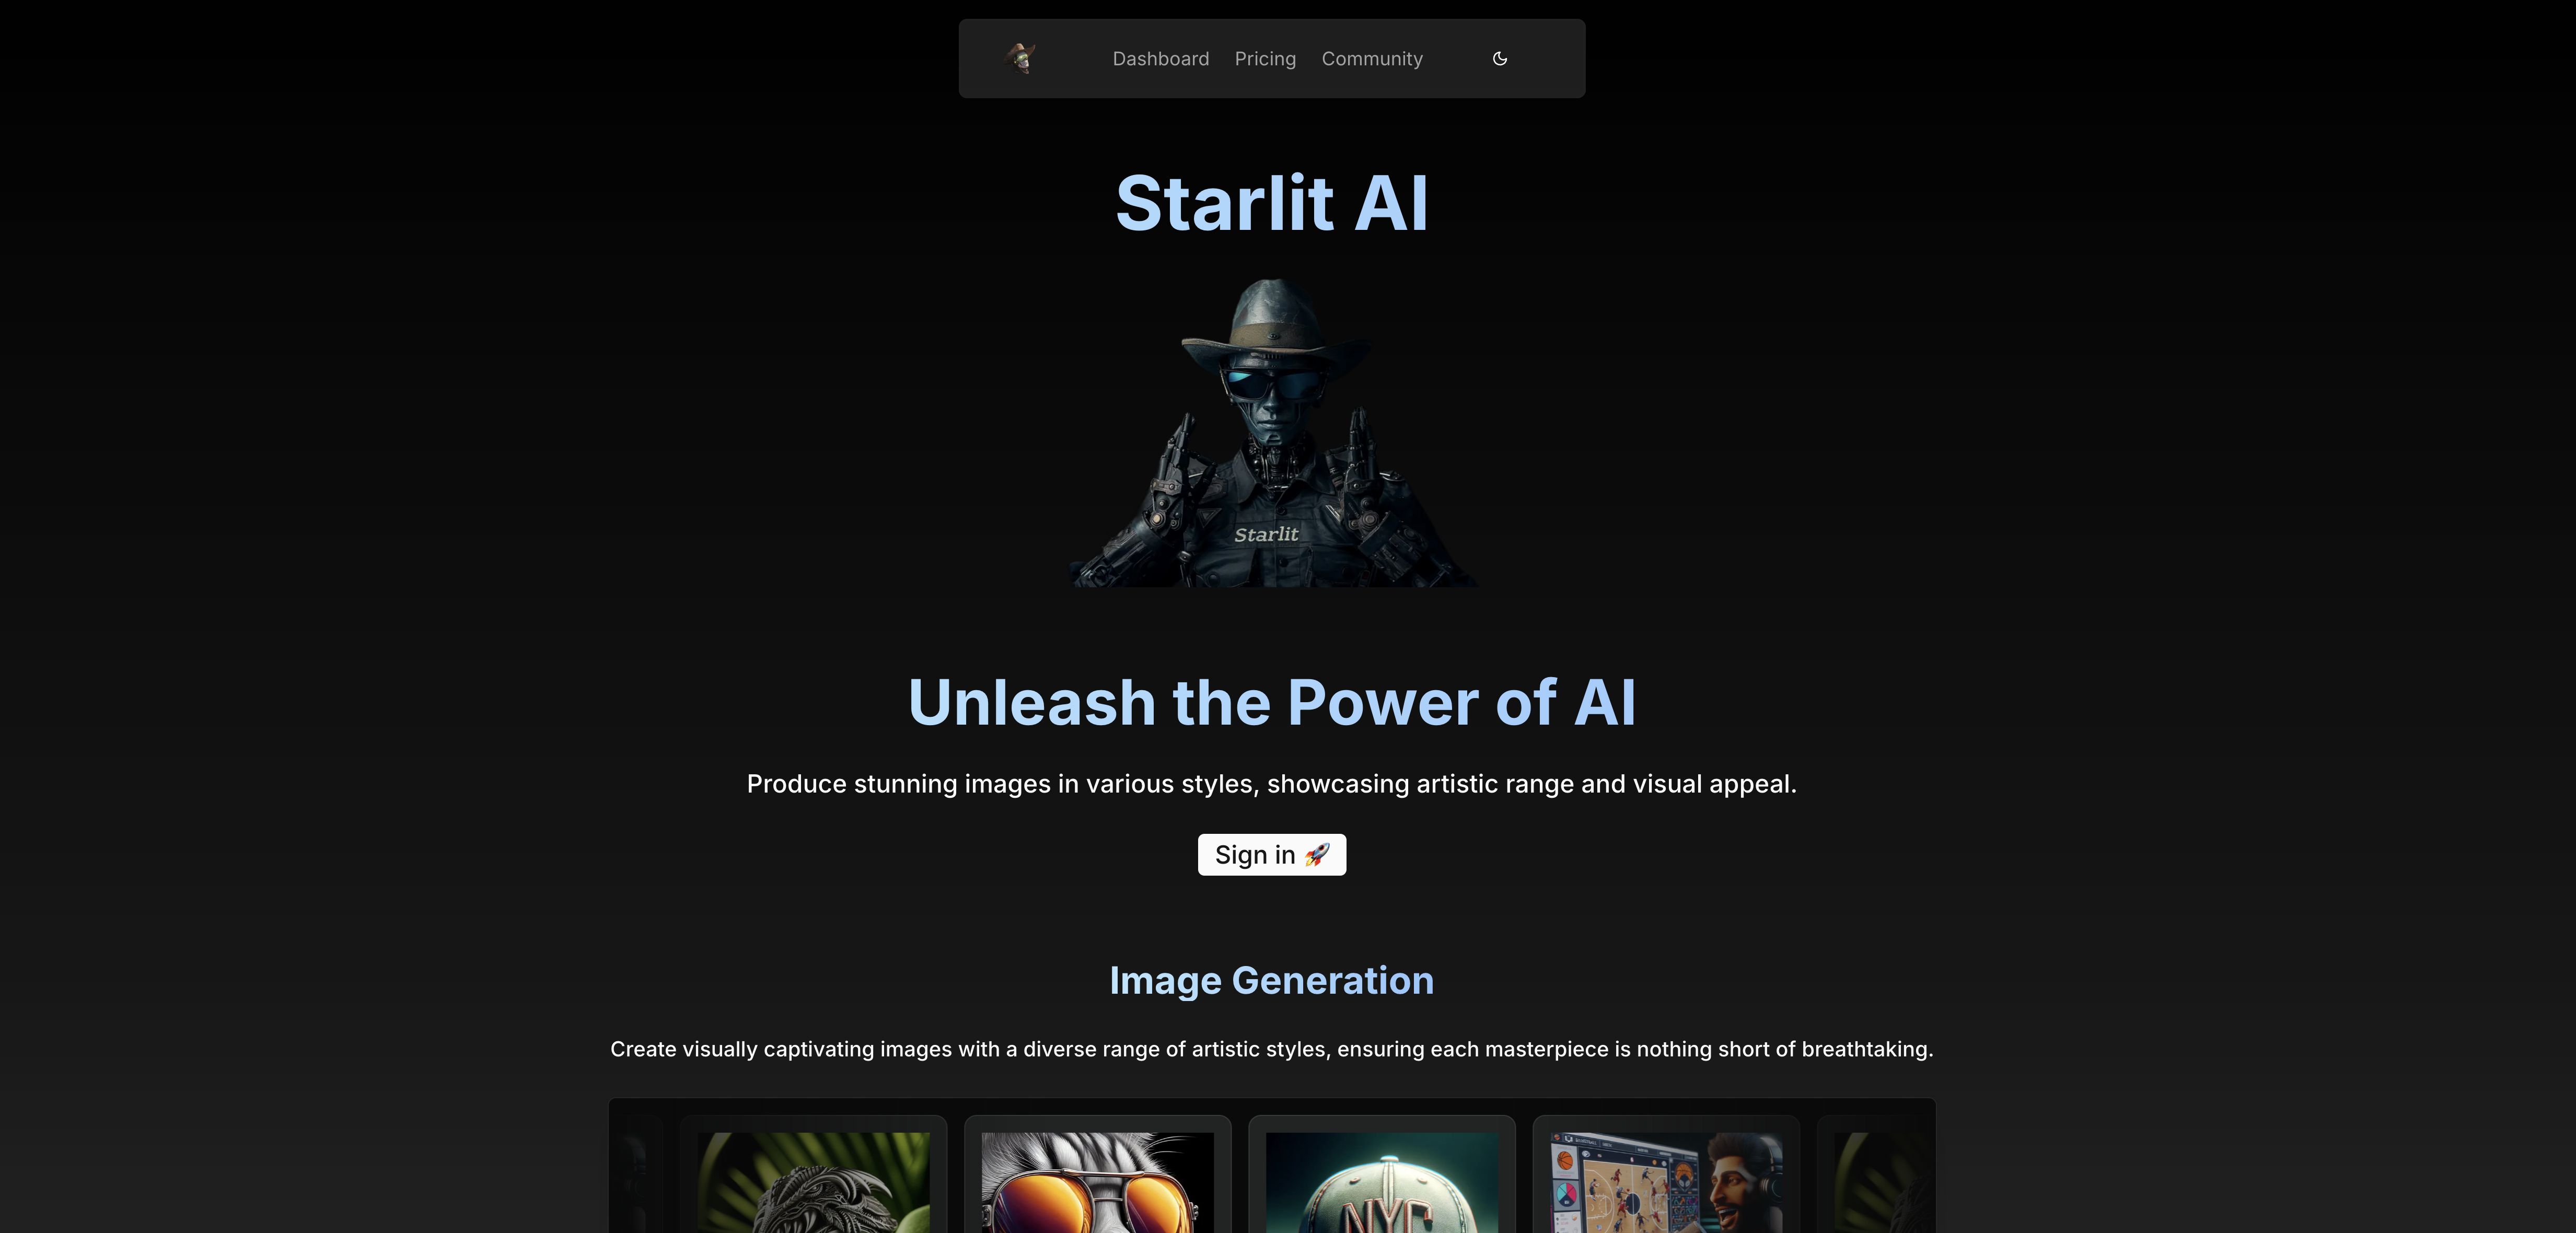The width and height of the screenshot is (2576, 1233).
Task: Open the Community nav link
Action: coord(1371,59)
